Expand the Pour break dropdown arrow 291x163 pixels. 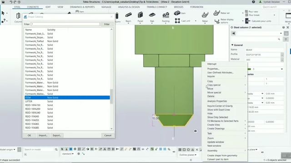pos(274,15)
